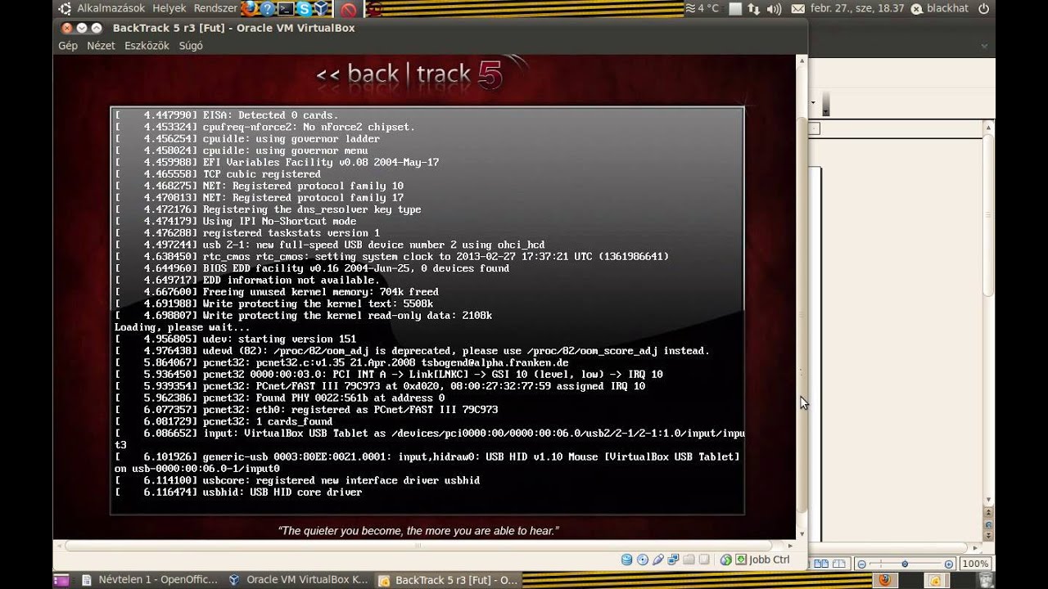Click the Jobb Ctrl host key label

coord(770,560)
